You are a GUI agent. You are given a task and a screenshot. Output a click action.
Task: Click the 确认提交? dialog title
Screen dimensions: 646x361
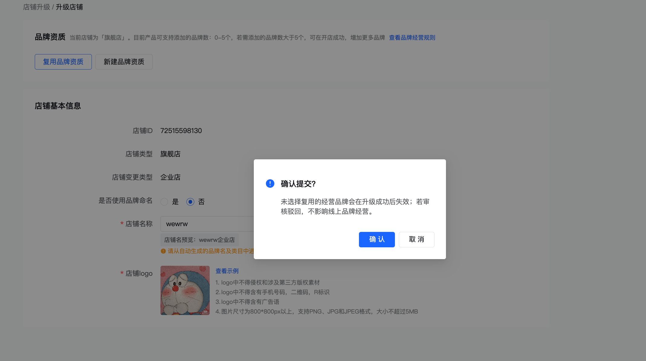[x=298, y=184]
